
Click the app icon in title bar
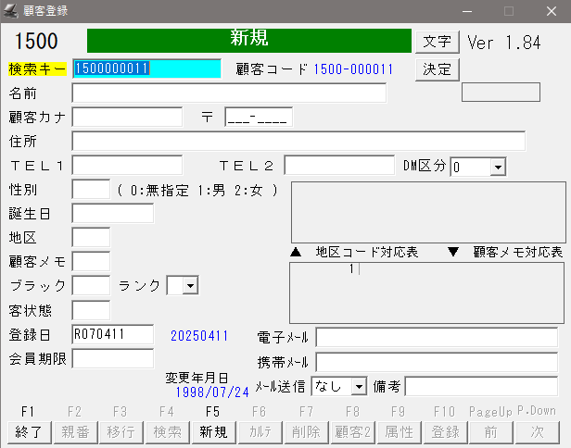pos(12,10)
